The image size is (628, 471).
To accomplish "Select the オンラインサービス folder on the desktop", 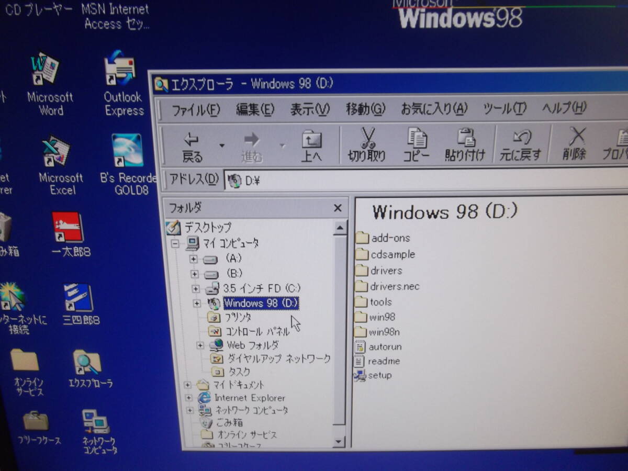I will 27,372.
